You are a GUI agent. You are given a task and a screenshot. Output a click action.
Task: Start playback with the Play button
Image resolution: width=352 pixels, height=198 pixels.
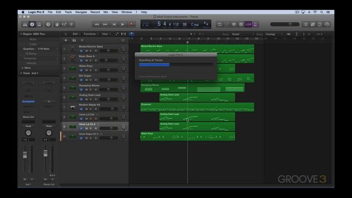pos(123,24)
